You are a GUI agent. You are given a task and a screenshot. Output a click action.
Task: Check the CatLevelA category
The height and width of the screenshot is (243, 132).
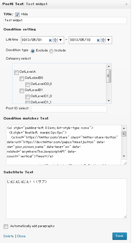(16, 72)
